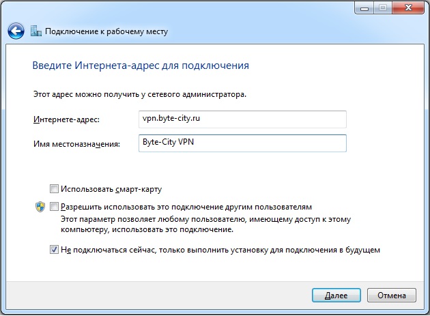Click the 'Имя местоназначения:' label

click(76, 144)
